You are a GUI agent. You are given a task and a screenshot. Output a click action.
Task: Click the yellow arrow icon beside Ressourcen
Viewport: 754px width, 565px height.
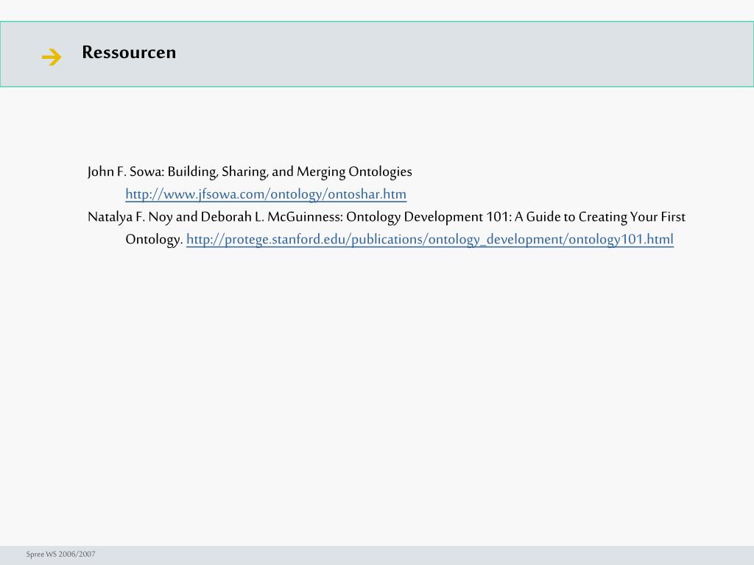click(52, 57)
